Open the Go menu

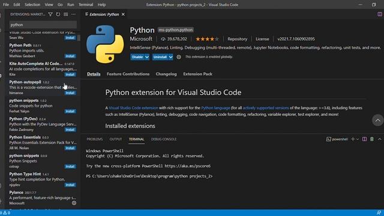[x=60, y=5]
